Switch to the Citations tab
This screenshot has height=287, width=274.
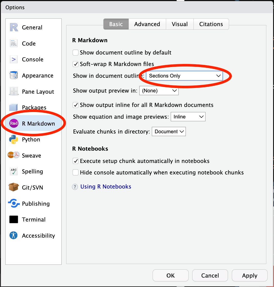tap(211, 24)
